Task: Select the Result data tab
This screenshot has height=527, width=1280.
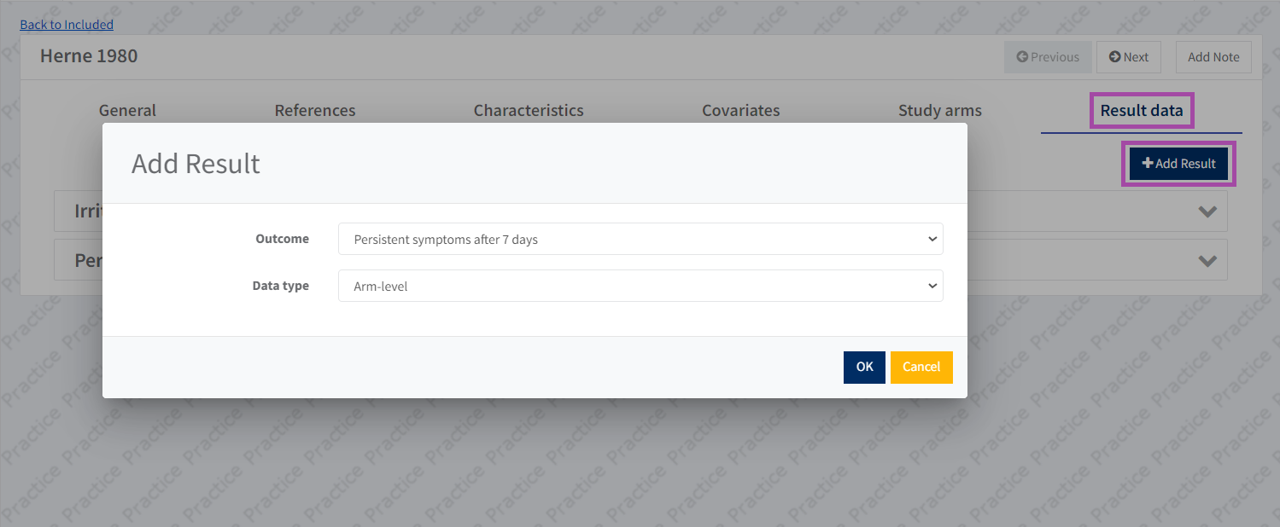Action: pyautogui.click(x=1141, y=111)
